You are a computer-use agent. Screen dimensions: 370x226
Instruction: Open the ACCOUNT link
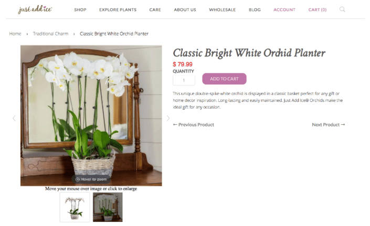tap(284, 10)
